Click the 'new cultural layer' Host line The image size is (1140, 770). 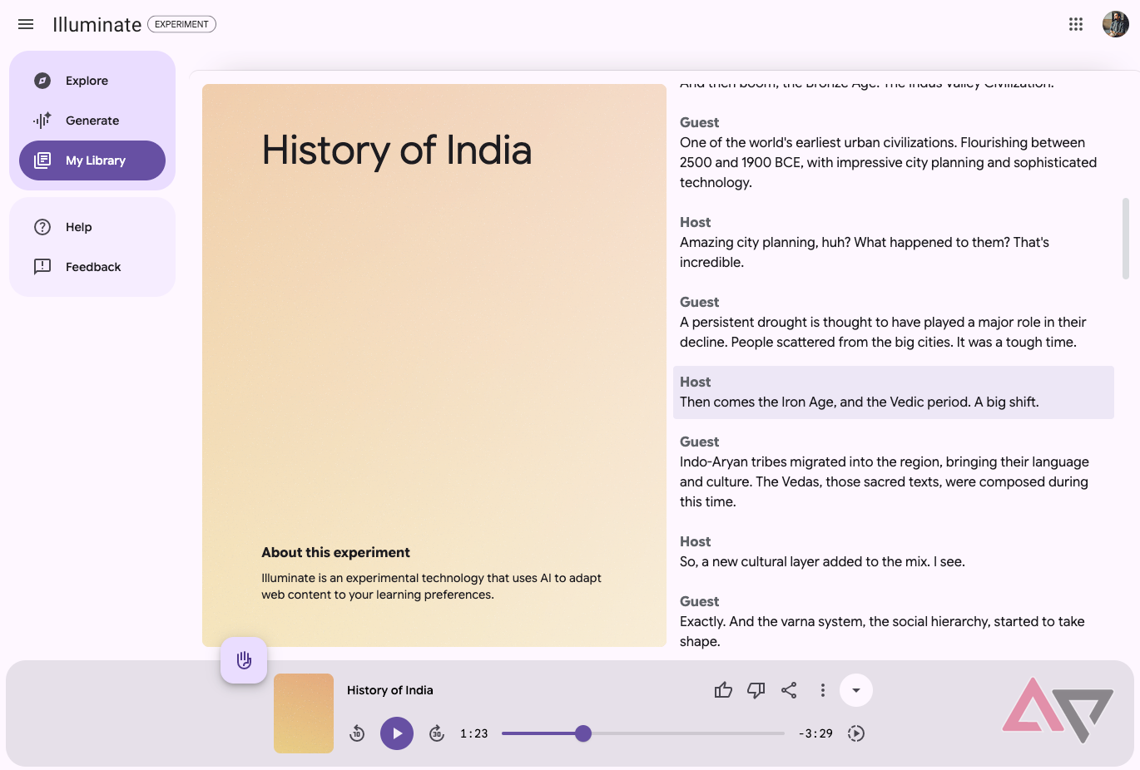pyautogui.click(x=894, y=552)
